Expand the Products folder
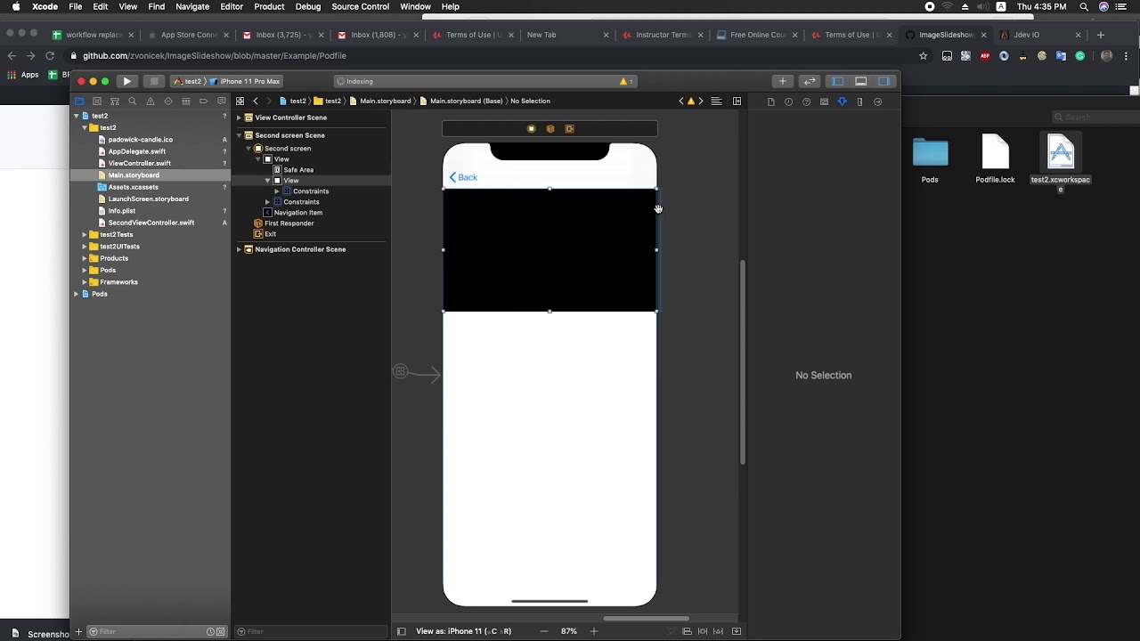Image resolution: width=1140 pixels, height=641 pixels. (85, 258)
